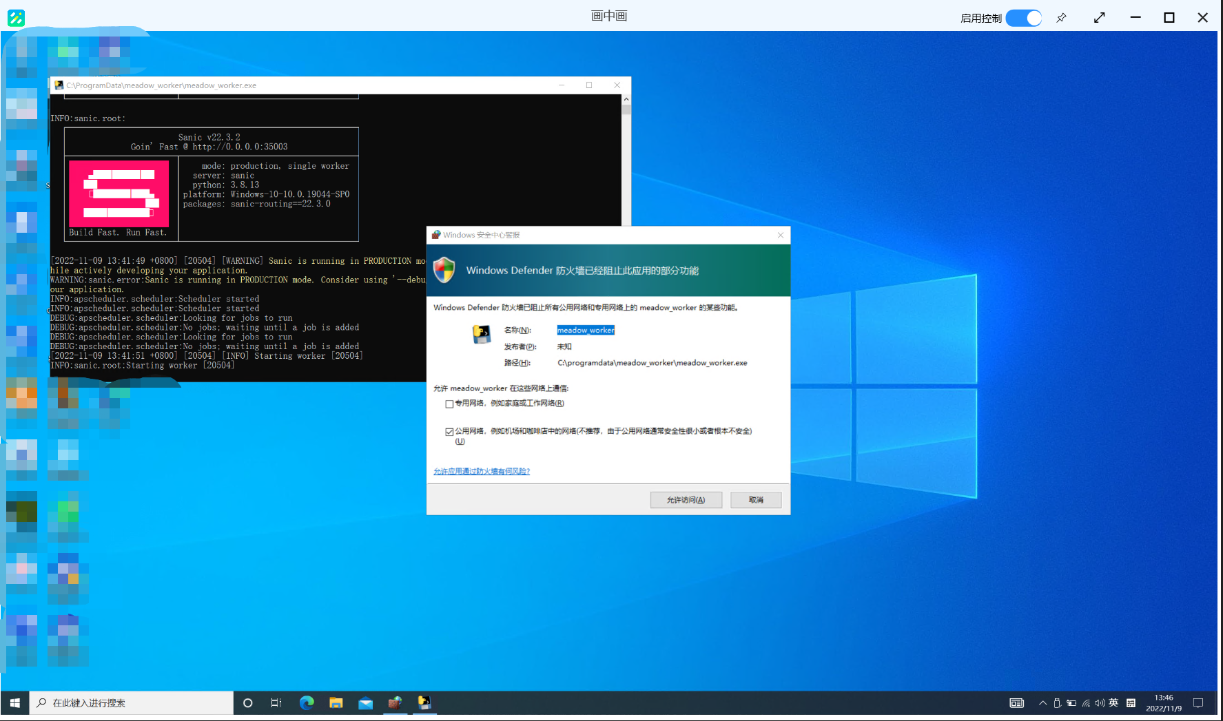Click the console window title bar icon
The image size is (1223, 721).
click(x=59, y=85)
